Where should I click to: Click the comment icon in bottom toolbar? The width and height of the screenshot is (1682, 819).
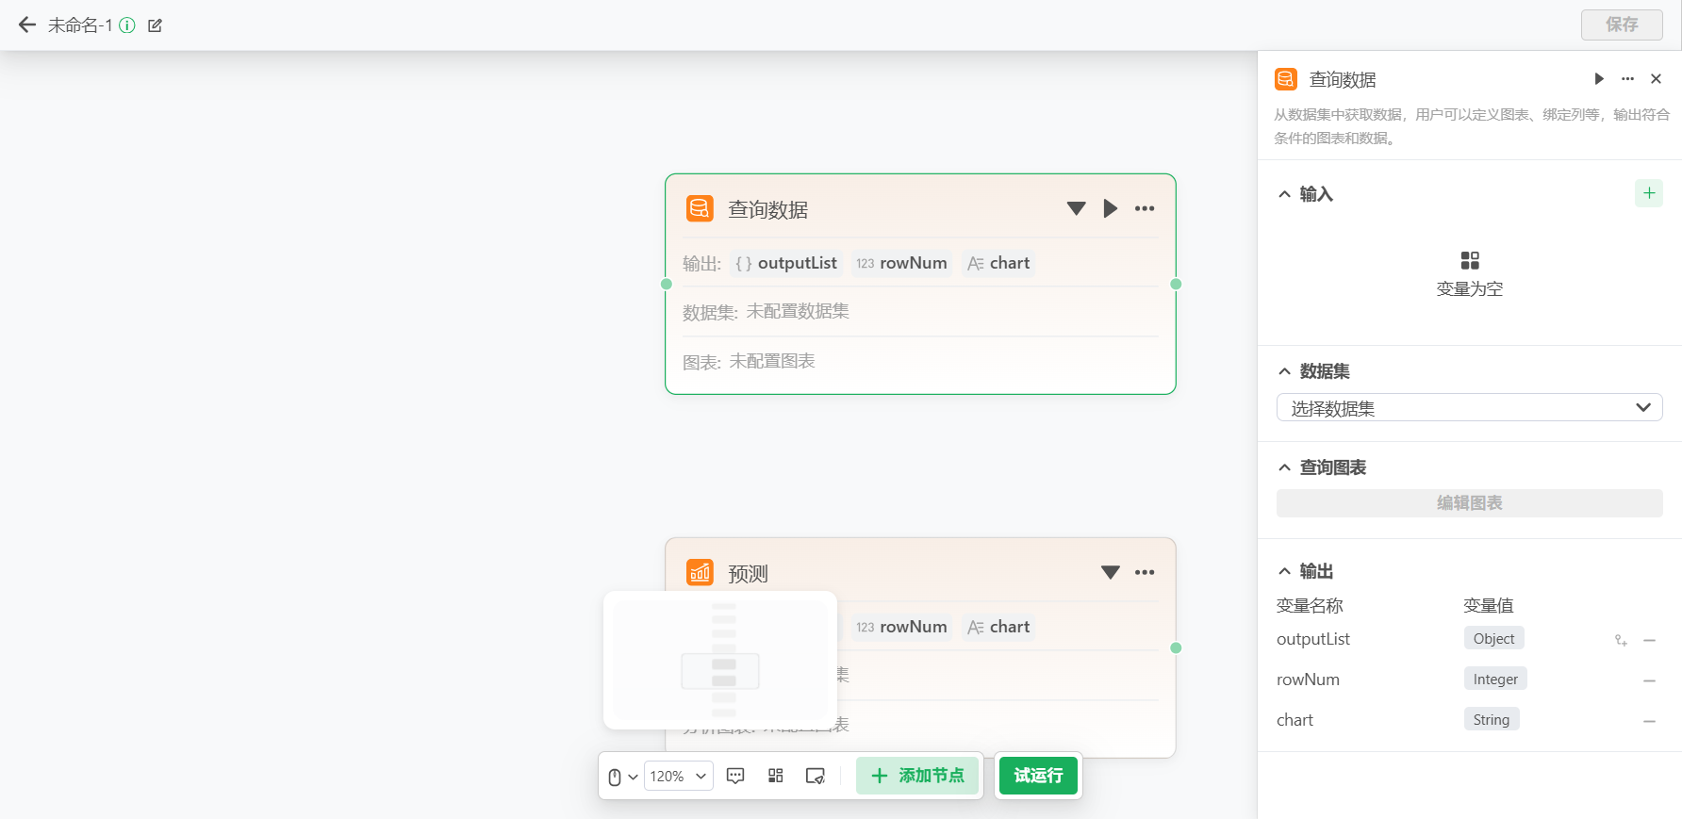(x=735, y=776)
